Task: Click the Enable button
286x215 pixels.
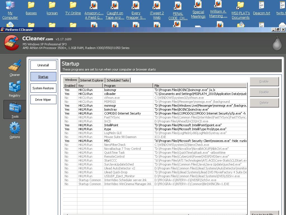Action: click(264, 81)
